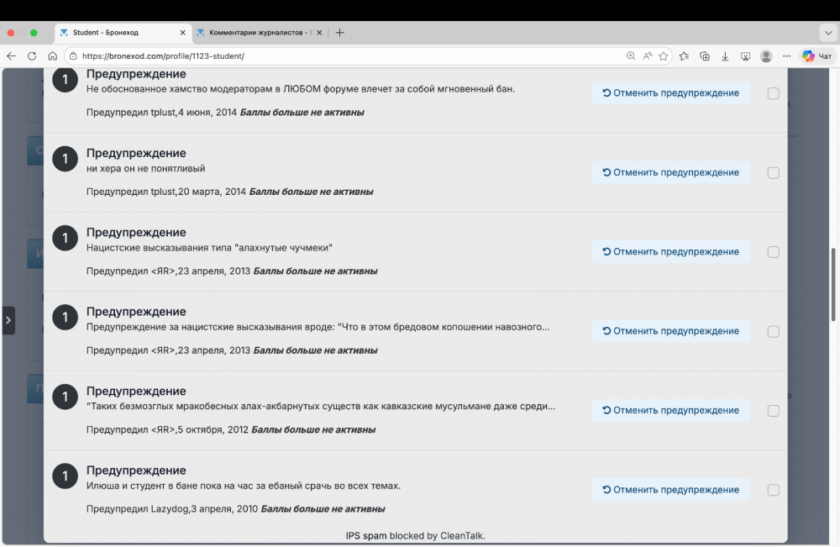Tick checkbox for 4 июня 2014 warning
Viewport: 840px width, 547px height.
773,93
